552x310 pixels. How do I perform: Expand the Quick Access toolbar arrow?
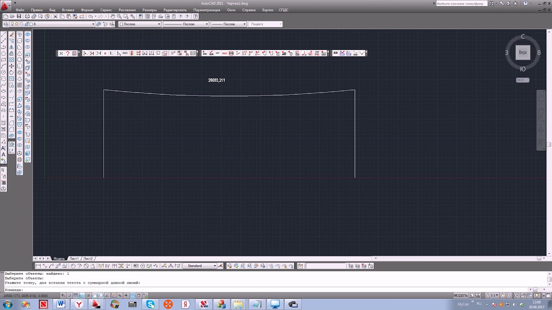point(15,3)
